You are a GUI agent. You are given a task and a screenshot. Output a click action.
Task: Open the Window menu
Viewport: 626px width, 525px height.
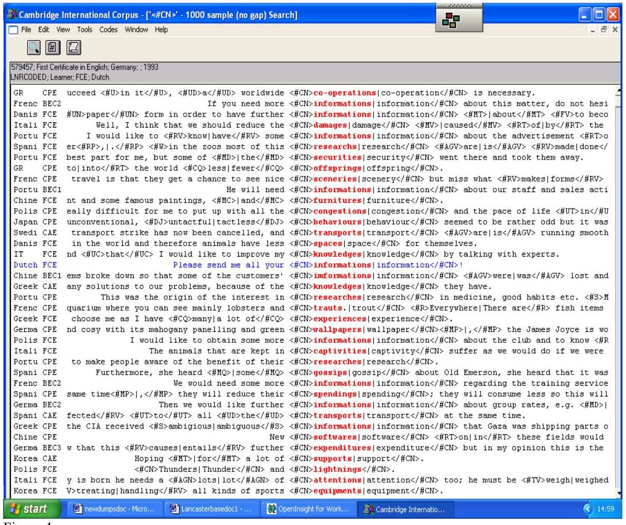coord(136,30)
